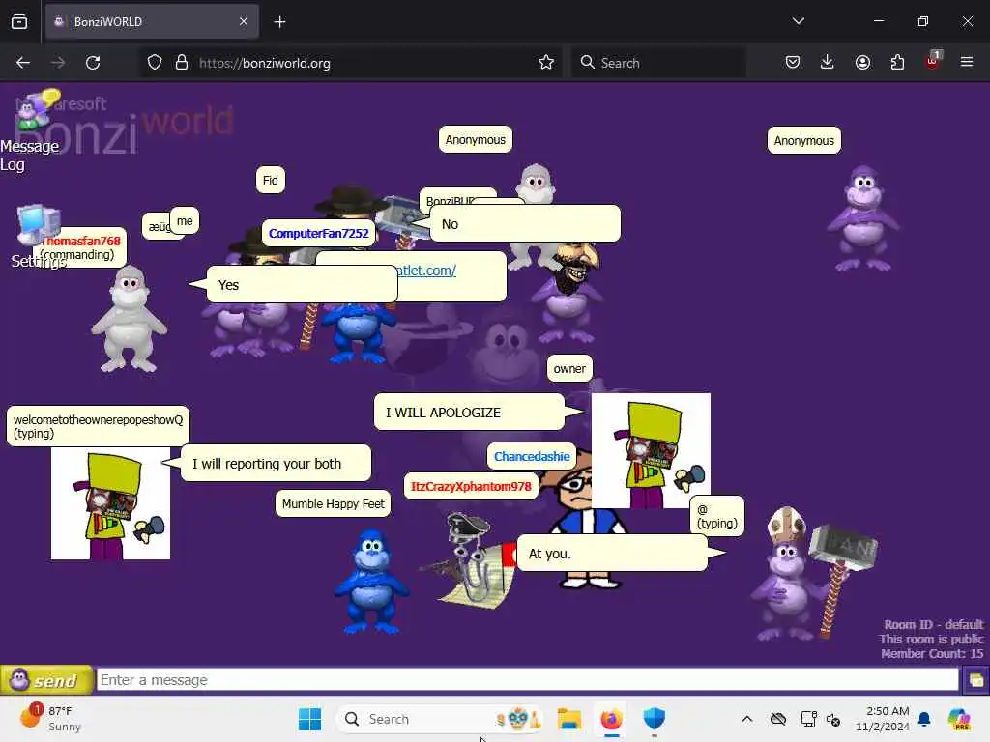990x742 pixels.
Task: Click the icon right of the message field
Action: click(x=975, y=680)
